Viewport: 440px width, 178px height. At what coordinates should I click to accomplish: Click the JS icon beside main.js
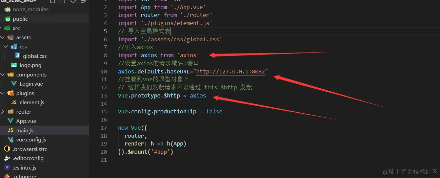[x=11, y=130]
